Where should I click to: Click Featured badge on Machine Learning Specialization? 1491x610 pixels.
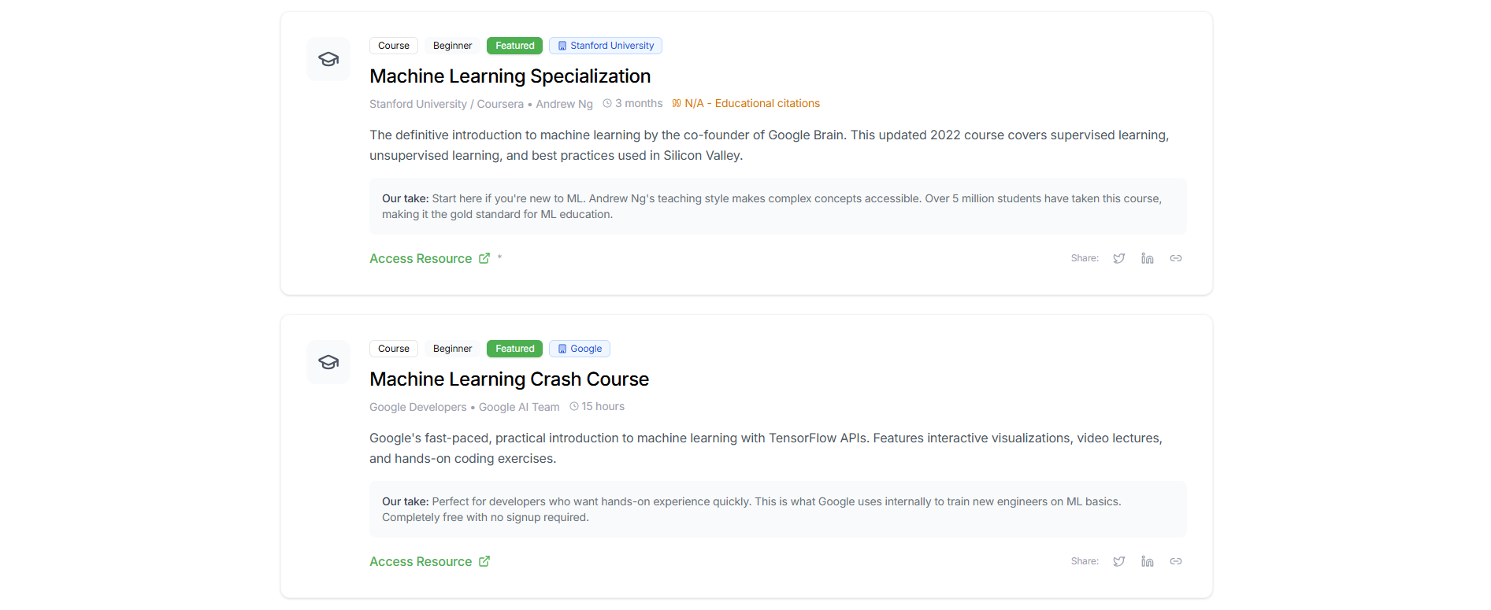click(x=514, y=46)
